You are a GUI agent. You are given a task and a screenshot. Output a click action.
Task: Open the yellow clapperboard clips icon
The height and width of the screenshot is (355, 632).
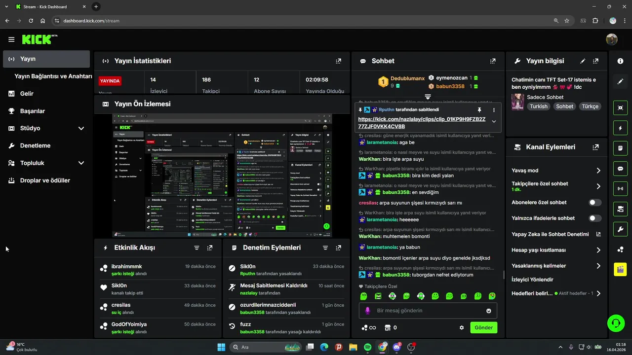tap(620, 269)
